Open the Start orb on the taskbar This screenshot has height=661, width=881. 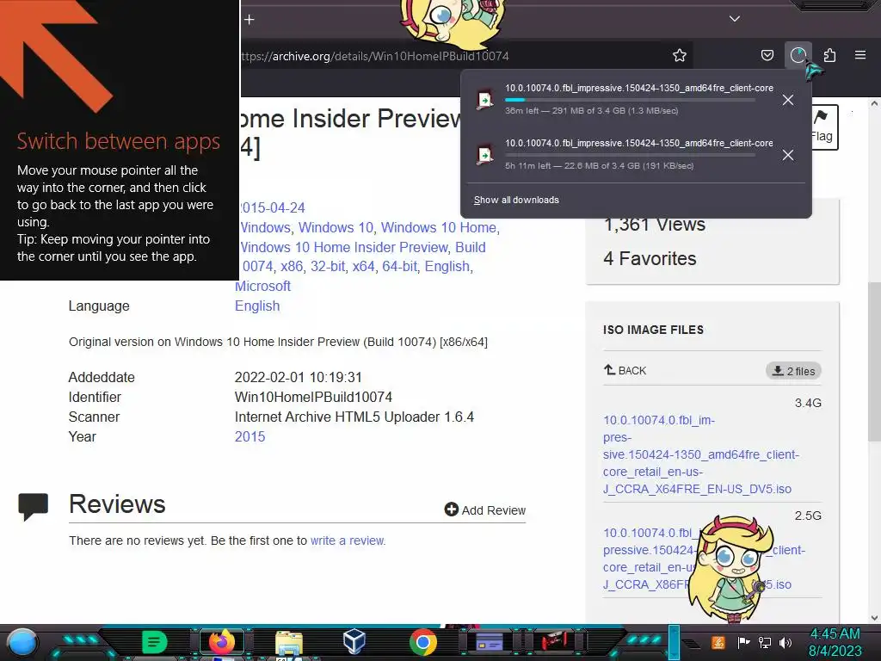point(22,643)
